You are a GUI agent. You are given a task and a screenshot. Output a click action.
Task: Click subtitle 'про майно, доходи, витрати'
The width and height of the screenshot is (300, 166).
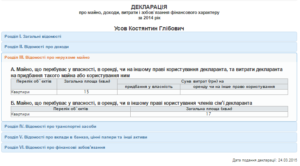[x=149, y=13]
